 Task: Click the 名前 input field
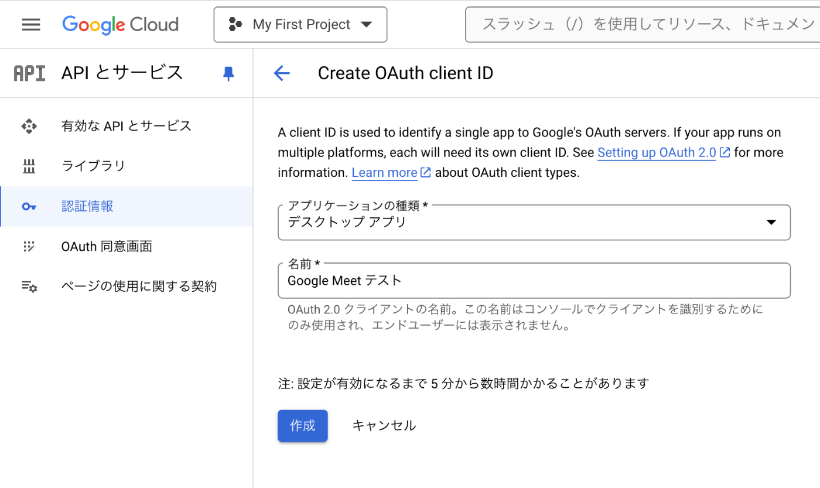tap(534, 281)
